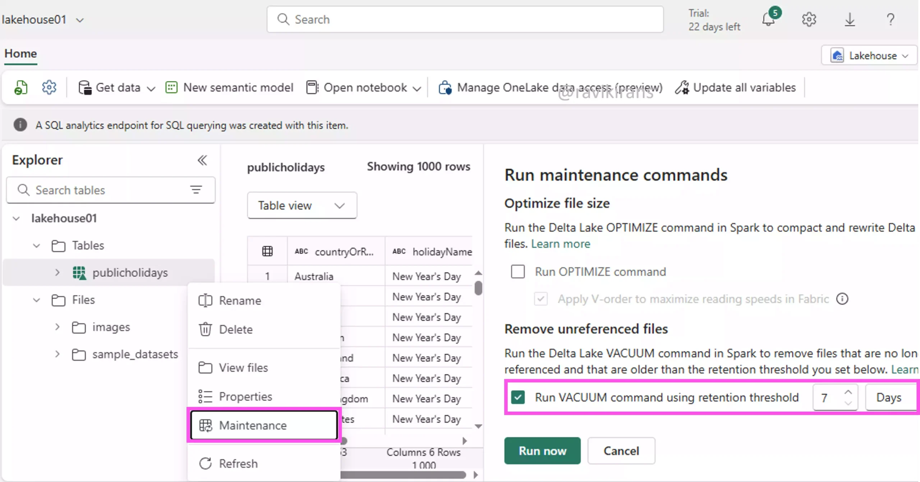
Task: Click New semantic model
Action: pyautogui.click(x=229, y=87)
